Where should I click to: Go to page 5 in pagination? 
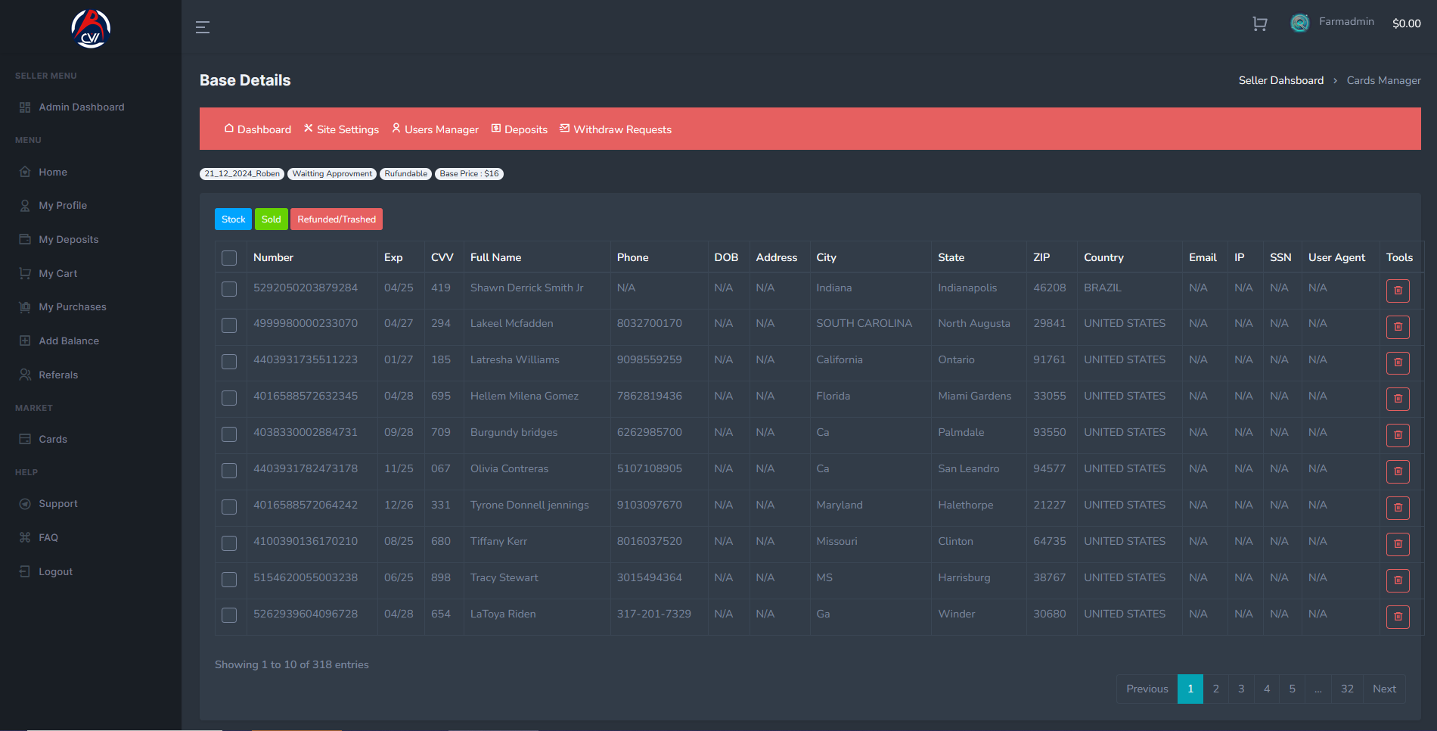(x=1293, y=689)
